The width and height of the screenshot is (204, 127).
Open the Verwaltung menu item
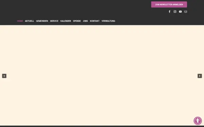click(x=108, y=21)
